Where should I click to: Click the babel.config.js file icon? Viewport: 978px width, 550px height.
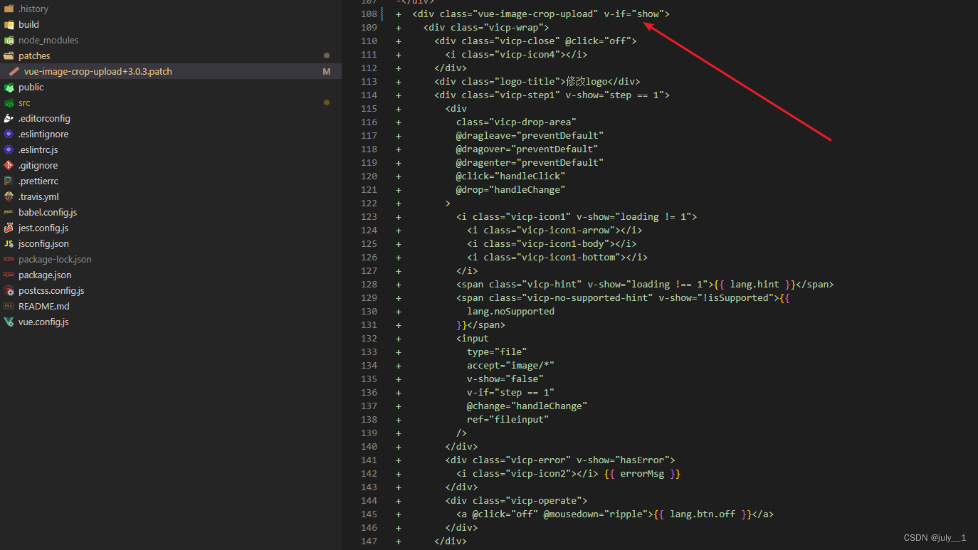9,213
